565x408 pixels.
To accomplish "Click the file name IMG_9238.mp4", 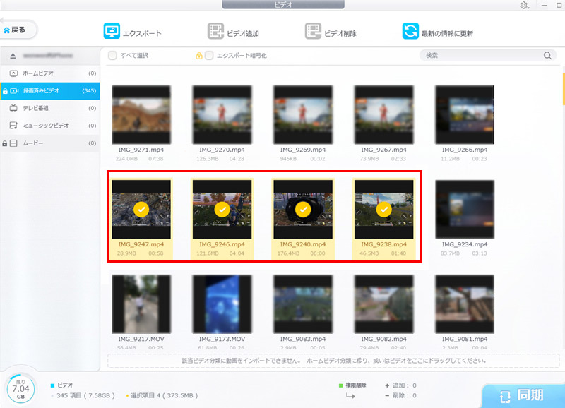I will pos(384,244).
